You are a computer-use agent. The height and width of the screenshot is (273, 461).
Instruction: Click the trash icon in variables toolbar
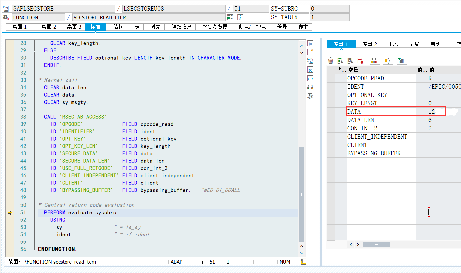[330, 61]
